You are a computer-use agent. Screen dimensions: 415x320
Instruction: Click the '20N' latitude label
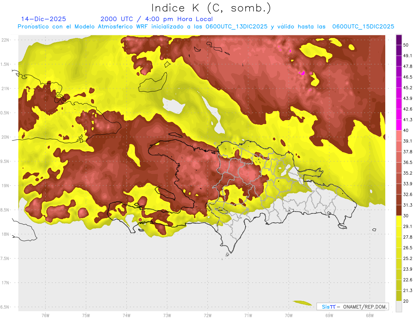pos(5,137)
